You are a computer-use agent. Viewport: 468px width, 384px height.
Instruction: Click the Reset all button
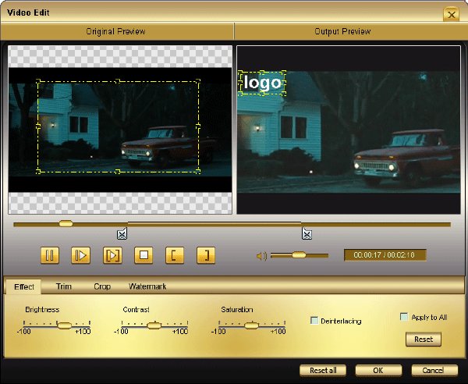click(323, 370)
